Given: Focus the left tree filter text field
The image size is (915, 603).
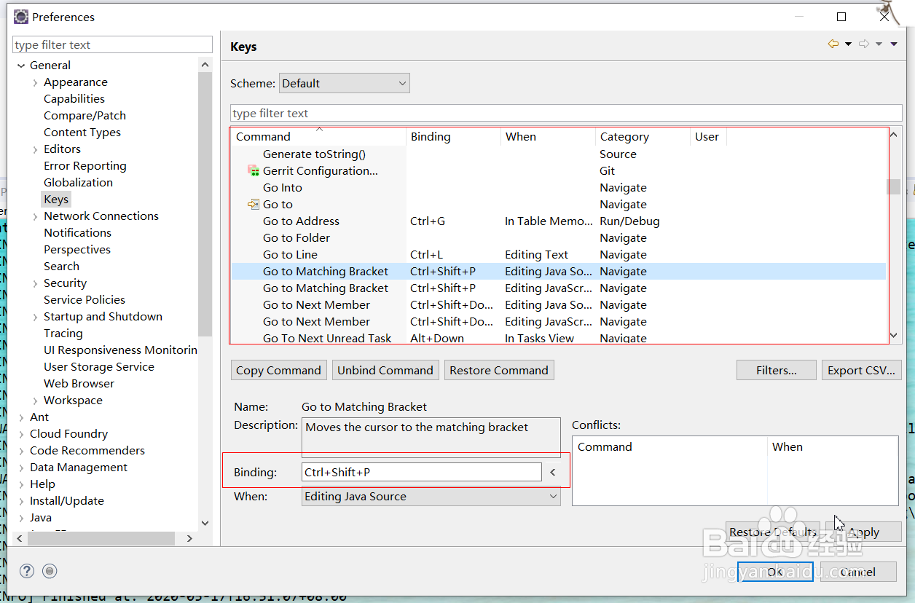Looking at the screenshot, I should pos(112,44).
